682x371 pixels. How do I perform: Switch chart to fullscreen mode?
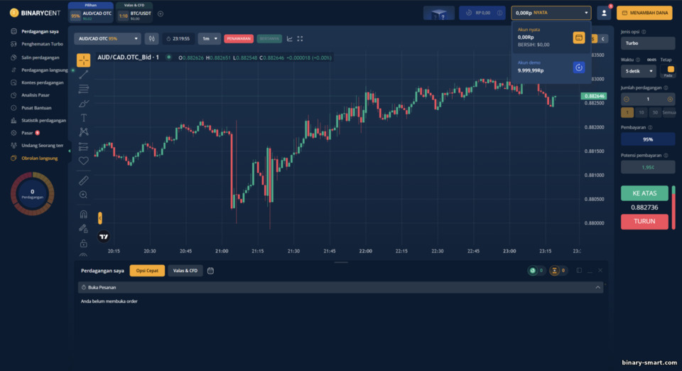point(300,38)
